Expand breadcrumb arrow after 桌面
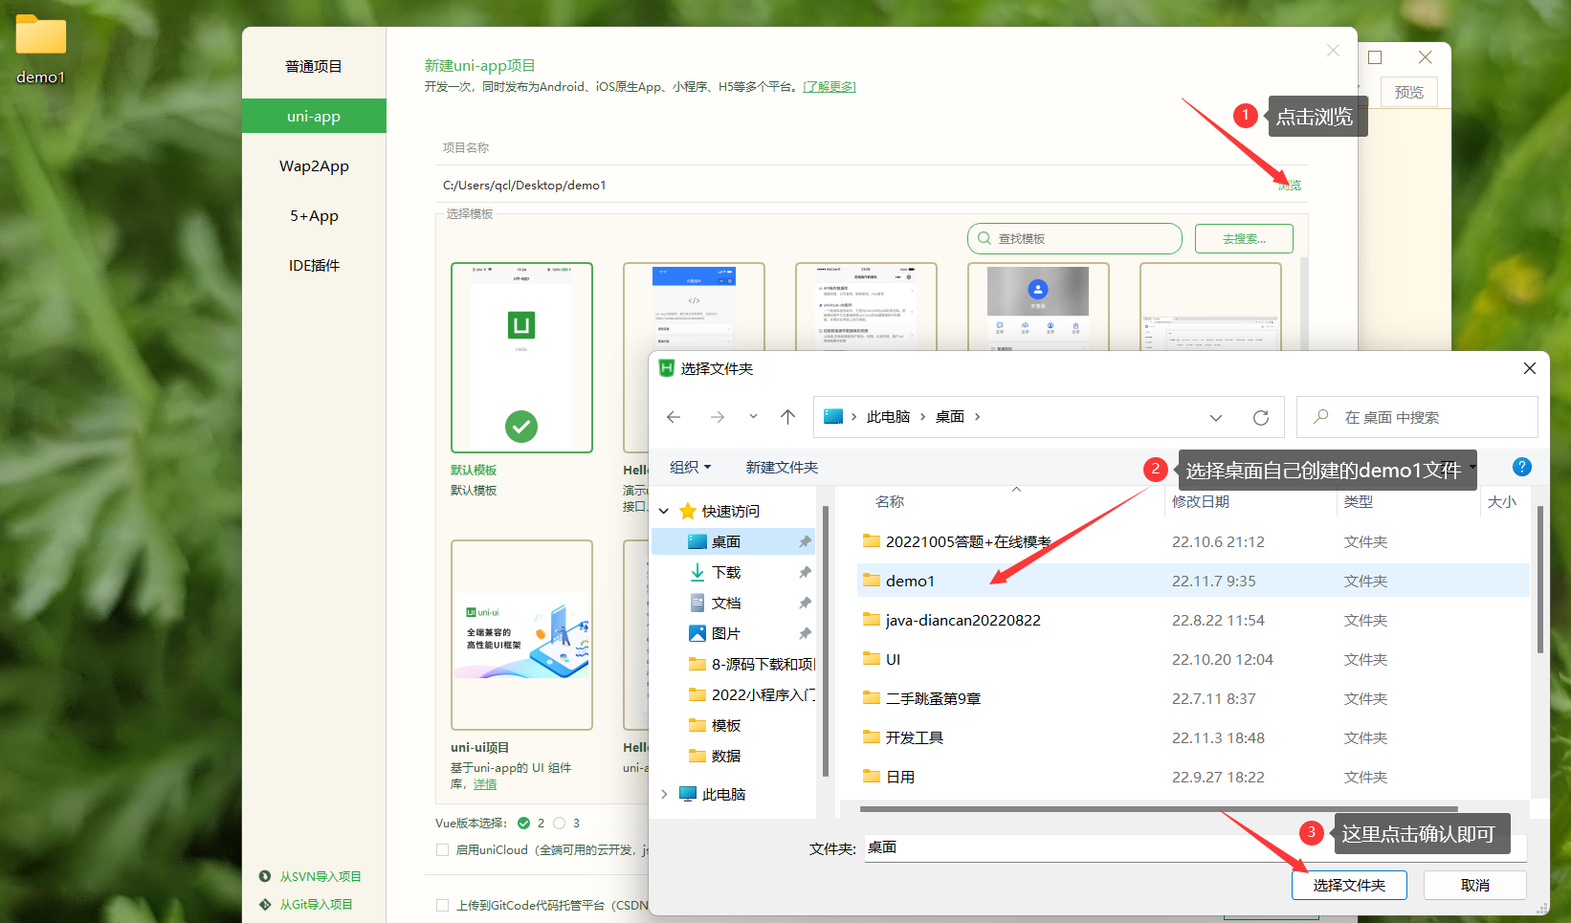The image size is (1571, 923). (977, 417)
